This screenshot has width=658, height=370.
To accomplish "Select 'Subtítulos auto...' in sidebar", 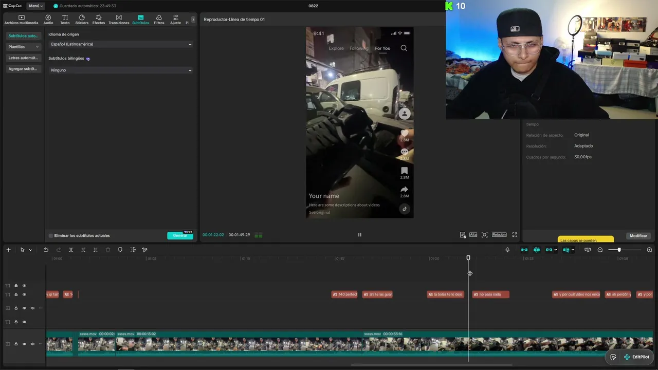I will coord(24,36).
